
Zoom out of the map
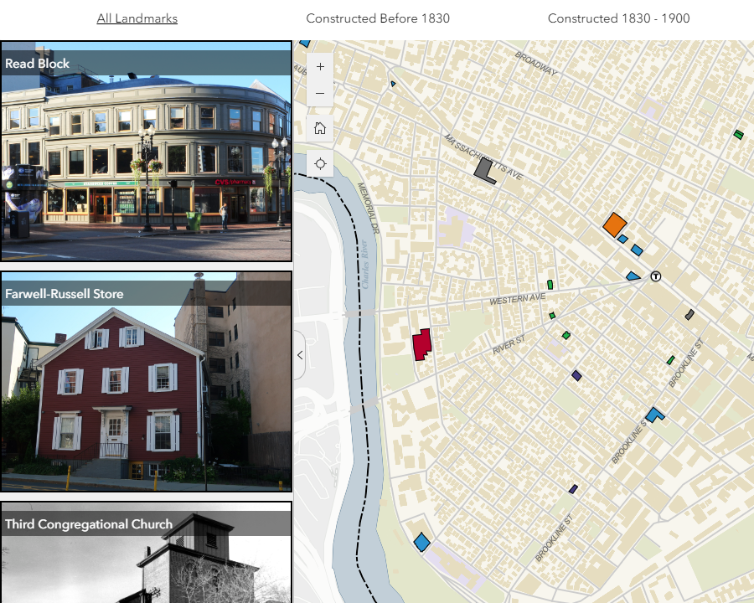point(320,93)
